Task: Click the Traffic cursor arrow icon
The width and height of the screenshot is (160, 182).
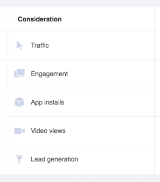Action: pyautogui.click(x=19, y=45)
